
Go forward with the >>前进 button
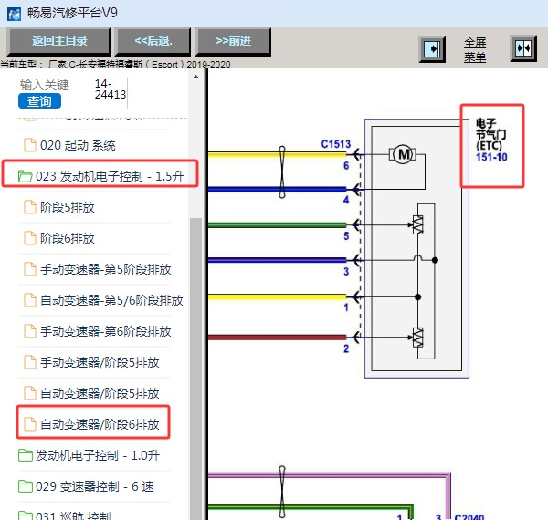[x=233, y=42]
